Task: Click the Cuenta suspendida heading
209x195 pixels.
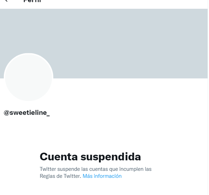Action: (90, 157)
